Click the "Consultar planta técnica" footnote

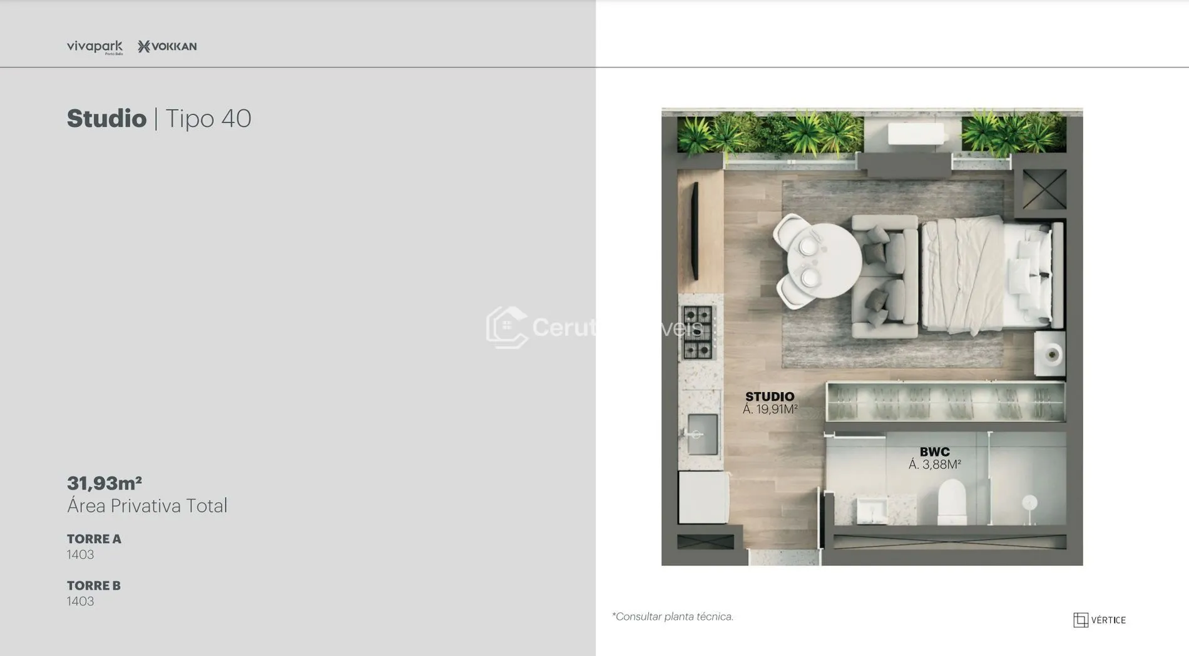point(673,617)
